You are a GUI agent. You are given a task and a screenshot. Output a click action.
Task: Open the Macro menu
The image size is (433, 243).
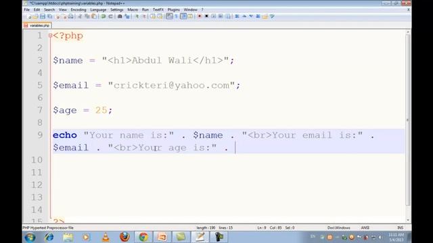click(133, 9)
